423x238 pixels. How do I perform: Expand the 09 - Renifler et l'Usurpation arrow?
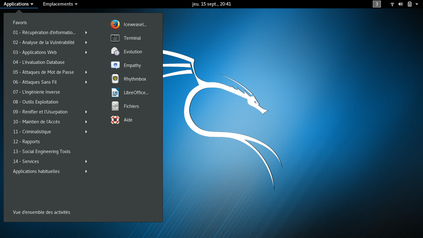pyautogui.click(x=86, y=112)
